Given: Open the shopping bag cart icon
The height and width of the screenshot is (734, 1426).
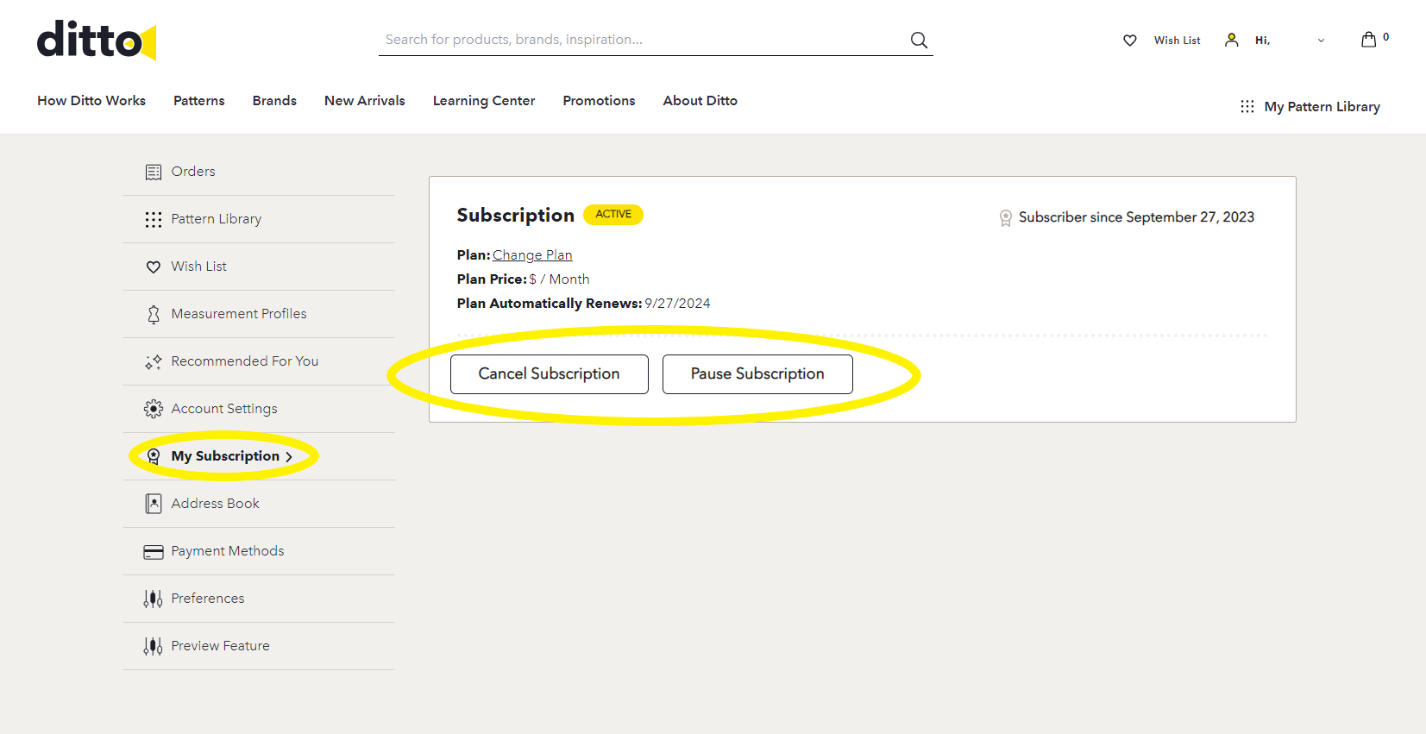Looking at the screenshot, I should 1368,40.
